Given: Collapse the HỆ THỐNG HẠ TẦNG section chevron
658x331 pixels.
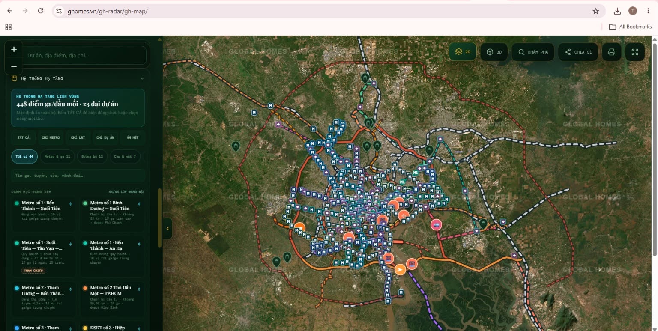Looking at the screenshot, I should (x=142, y=78).
